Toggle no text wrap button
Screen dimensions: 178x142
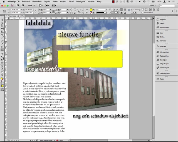point(122,10)
